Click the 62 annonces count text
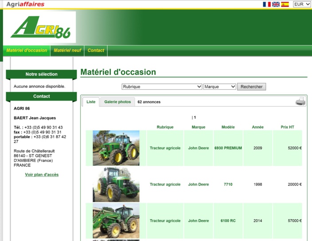 [149, 102]
